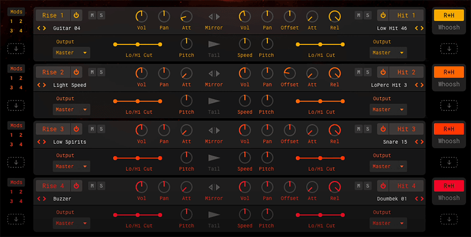Click the download arrow box below Rise 1 Mods
Screen dimensions: 471x237
[x=16, y=49]
